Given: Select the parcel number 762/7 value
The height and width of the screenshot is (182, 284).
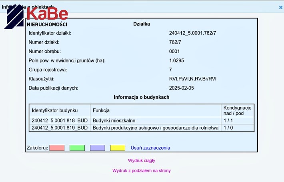Looking at the screenshot, I should [175, 42].
